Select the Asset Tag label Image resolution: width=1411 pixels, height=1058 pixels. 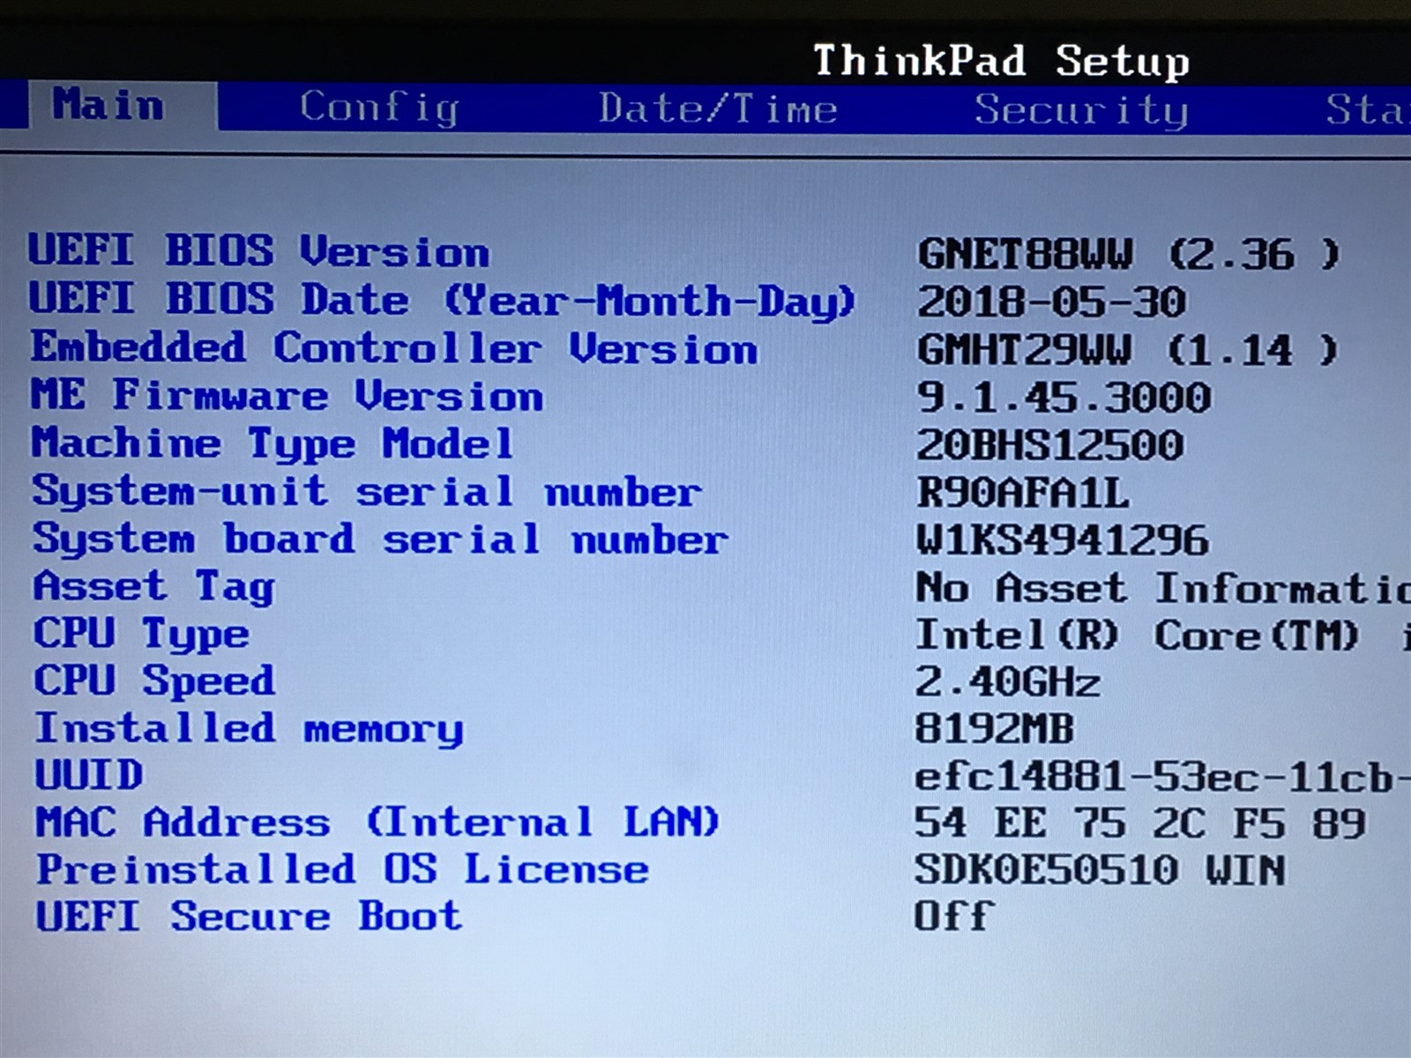click(x=154, y=587)
